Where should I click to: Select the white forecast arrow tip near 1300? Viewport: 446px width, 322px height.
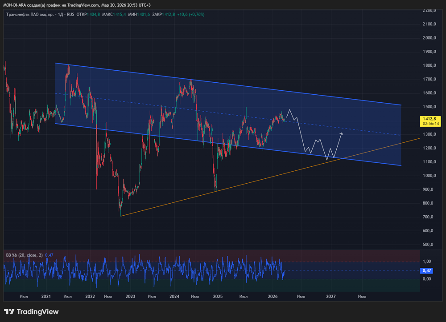click(x=342, y=133)
